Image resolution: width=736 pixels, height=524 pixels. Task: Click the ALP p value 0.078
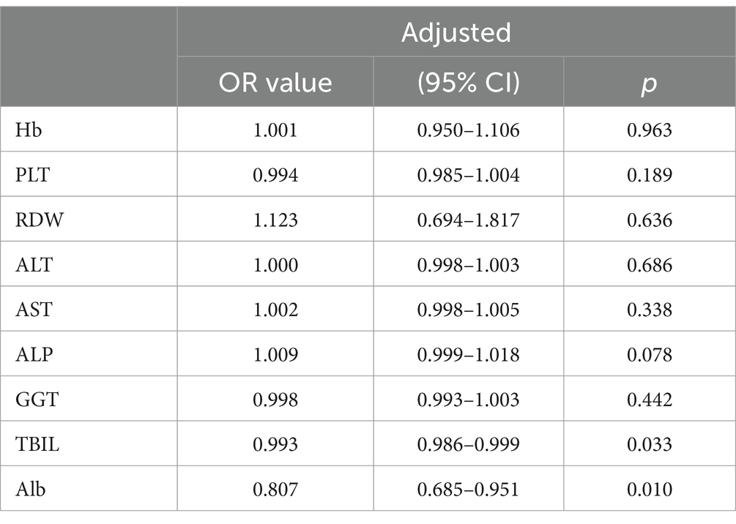pos(650,354)
